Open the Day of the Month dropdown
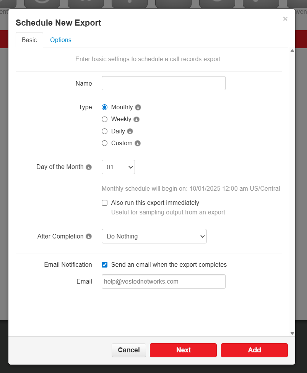This screenshot has width=307, height=373. 118,167
